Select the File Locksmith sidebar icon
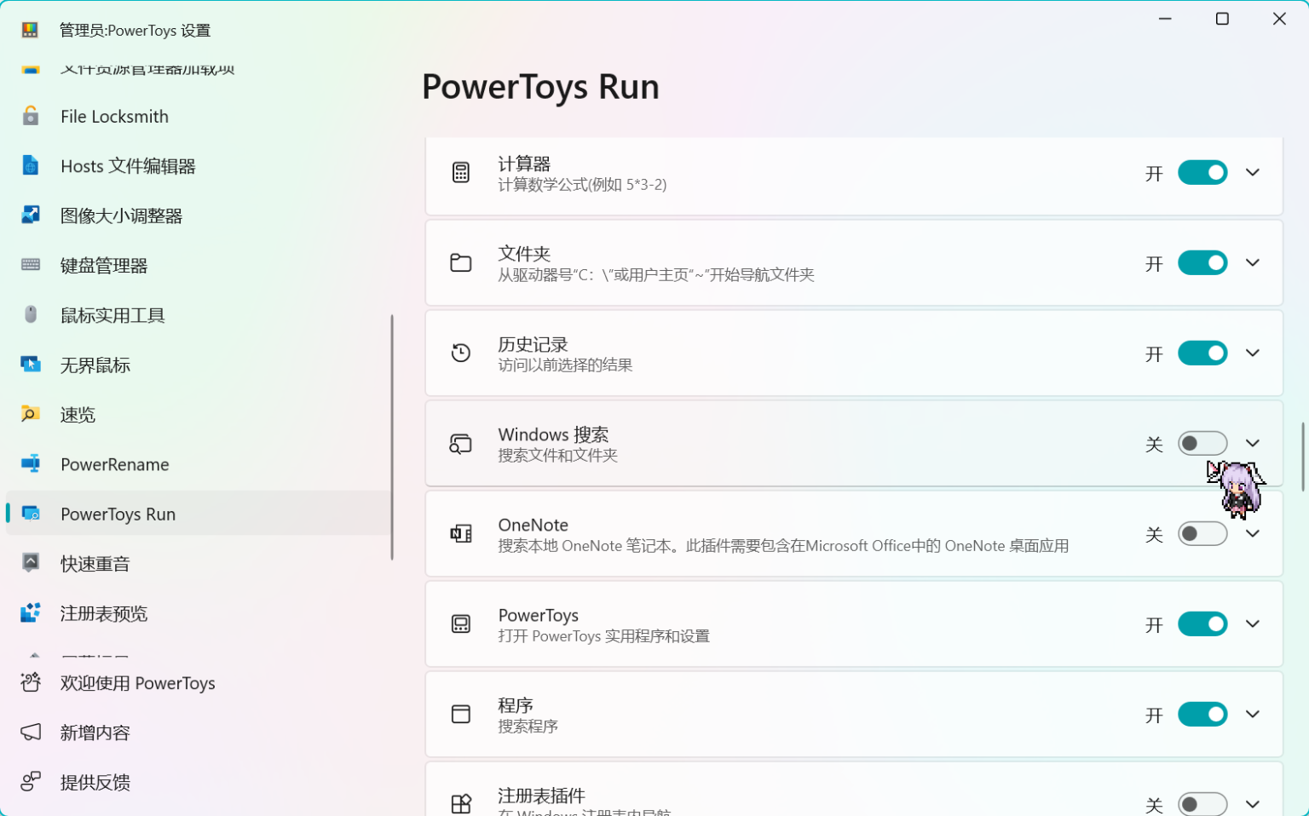 point(31,116)
